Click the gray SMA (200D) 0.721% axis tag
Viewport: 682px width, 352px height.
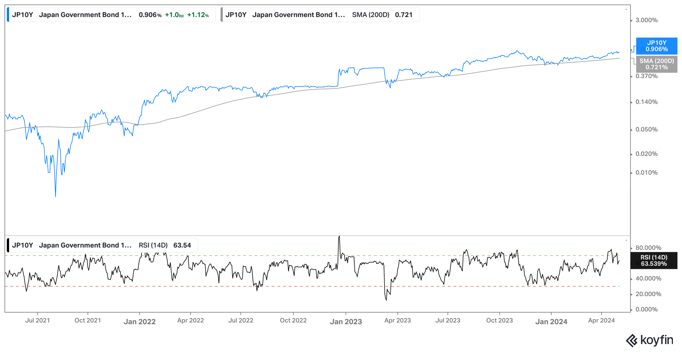656,64
